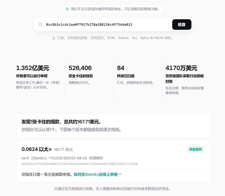Viewport: 225px width, 196px height.
Task: Select the transaction hash 0x5476c95f…
Action: pyautogui.click(x=80, y=164)
